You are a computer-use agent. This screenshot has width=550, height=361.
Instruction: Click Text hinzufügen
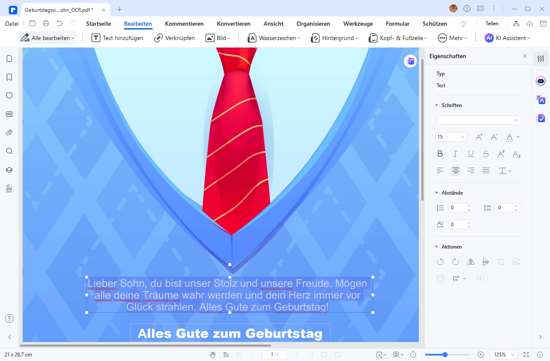click(118, 38)
